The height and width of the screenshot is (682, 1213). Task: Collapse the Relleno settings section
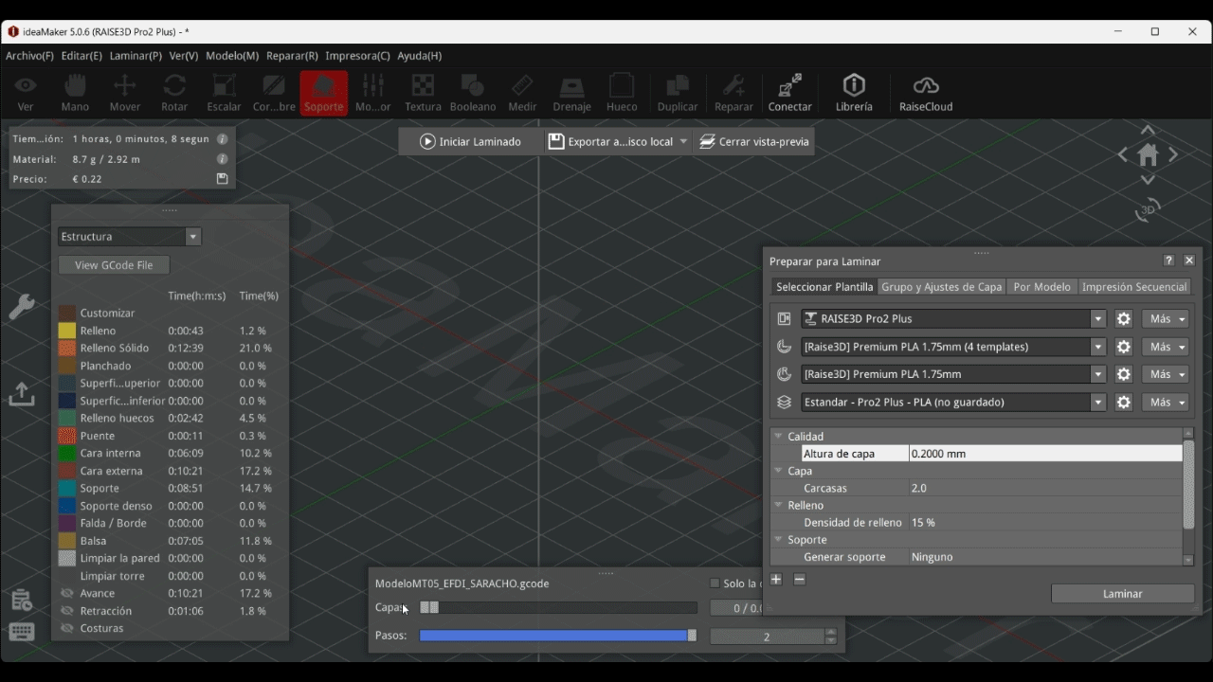pos(779,506)
